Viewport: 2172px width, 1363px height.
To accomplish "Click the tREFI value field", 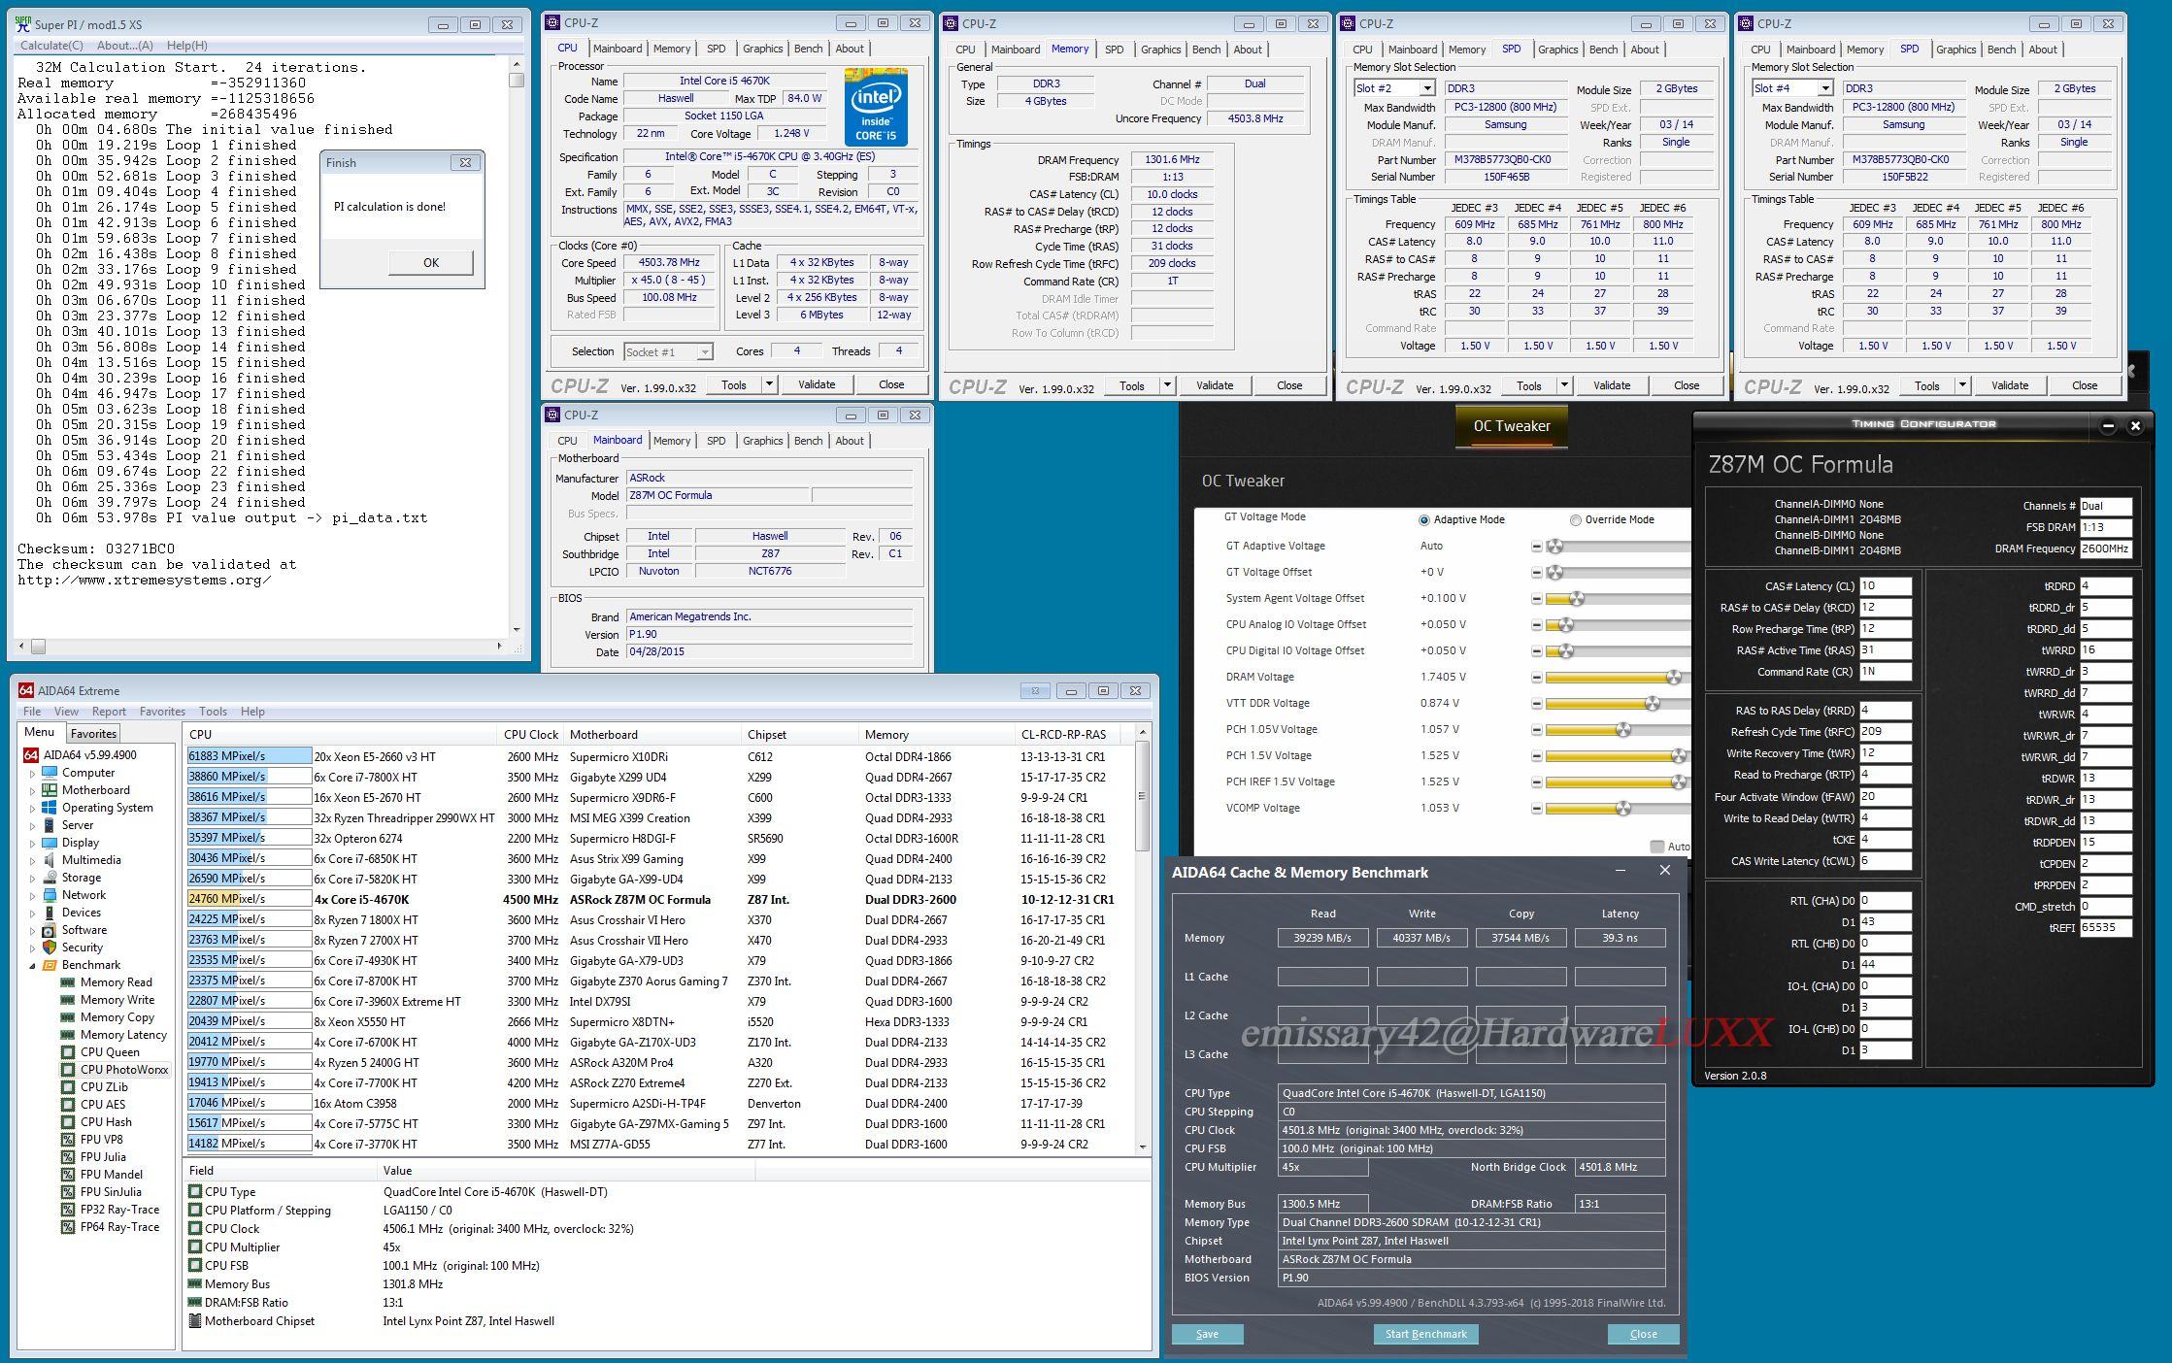I will [x=2105, y=928].
